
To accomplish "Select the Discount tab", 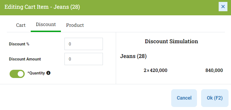I will click(x=46, y=24).
